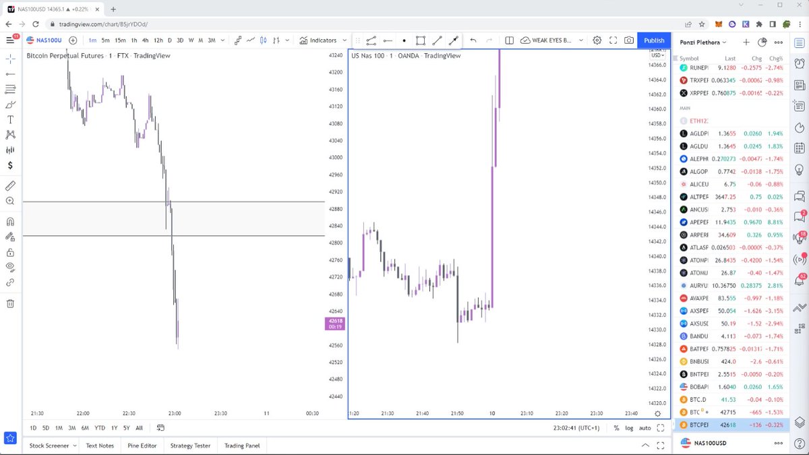The width and height of the screenshot is (809, 455).
Task: Click the undo arrow
Action: point(473,40)
